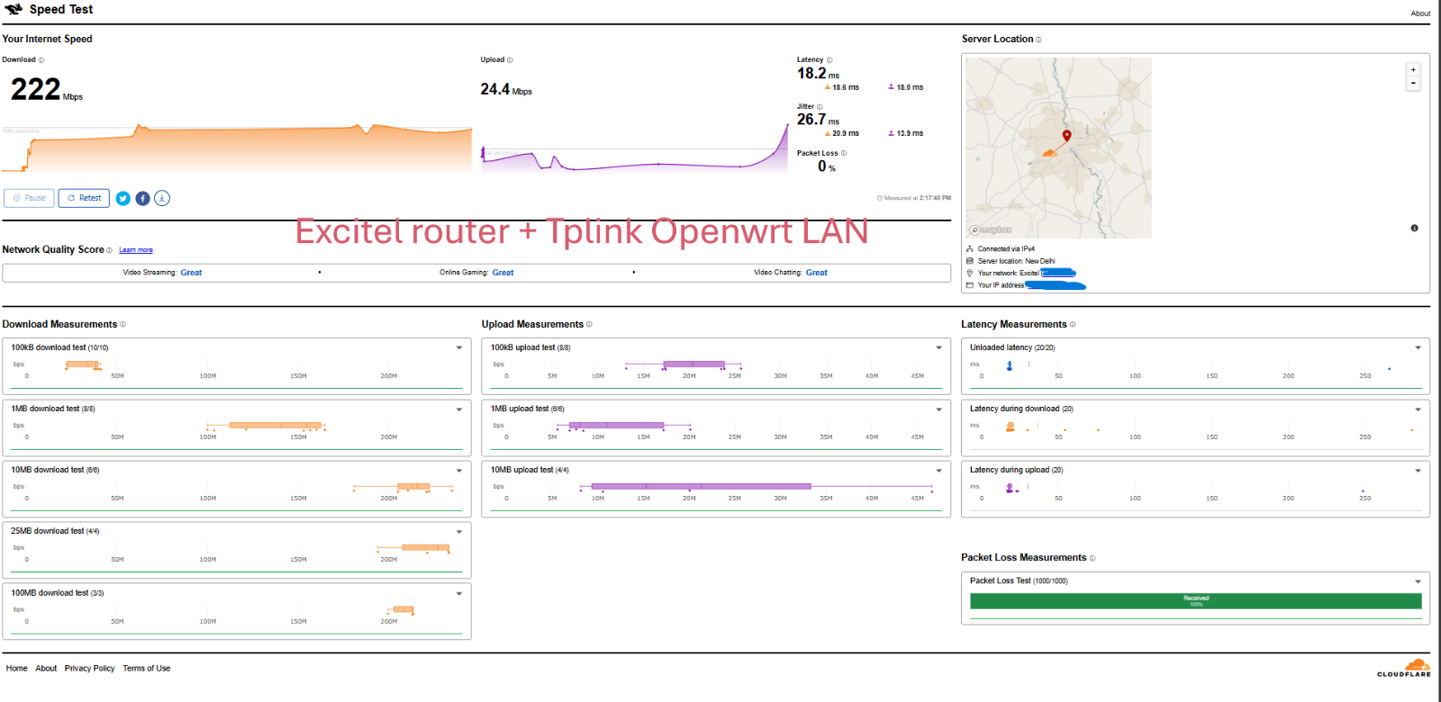Click the Connected via IPv4 text
This screenshot has width=1441, height=702.
pos(1006,249)
